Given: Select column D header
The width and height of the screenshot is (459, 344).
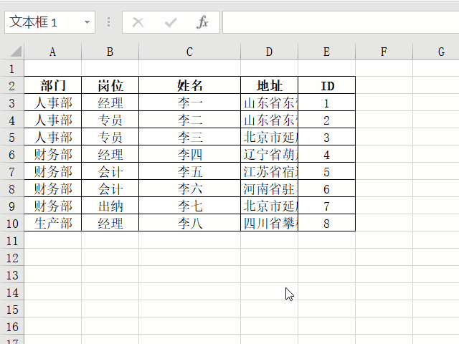Looking at the screenshot, I should 270,52.
